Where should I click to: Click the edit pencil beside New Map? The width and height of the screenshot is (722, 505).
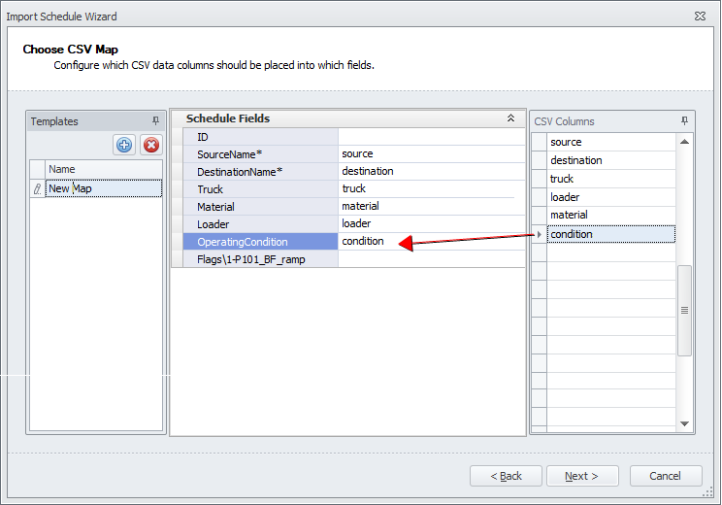pyautogui.click(x=37, y=188)
